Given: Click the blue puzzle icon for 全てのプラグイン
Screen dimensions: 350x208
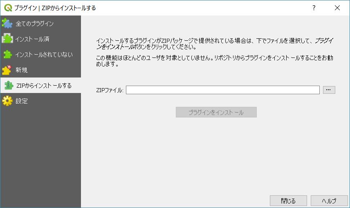Looking at the screenshot, I should click(7, 23).
